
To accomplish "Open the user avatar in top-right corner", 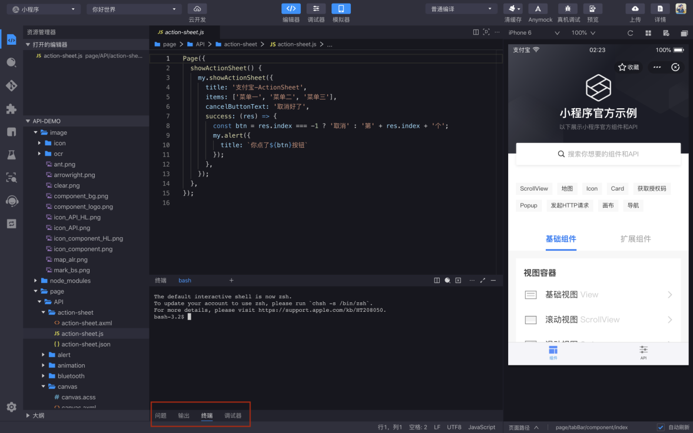I will click(x=681, y=9).
